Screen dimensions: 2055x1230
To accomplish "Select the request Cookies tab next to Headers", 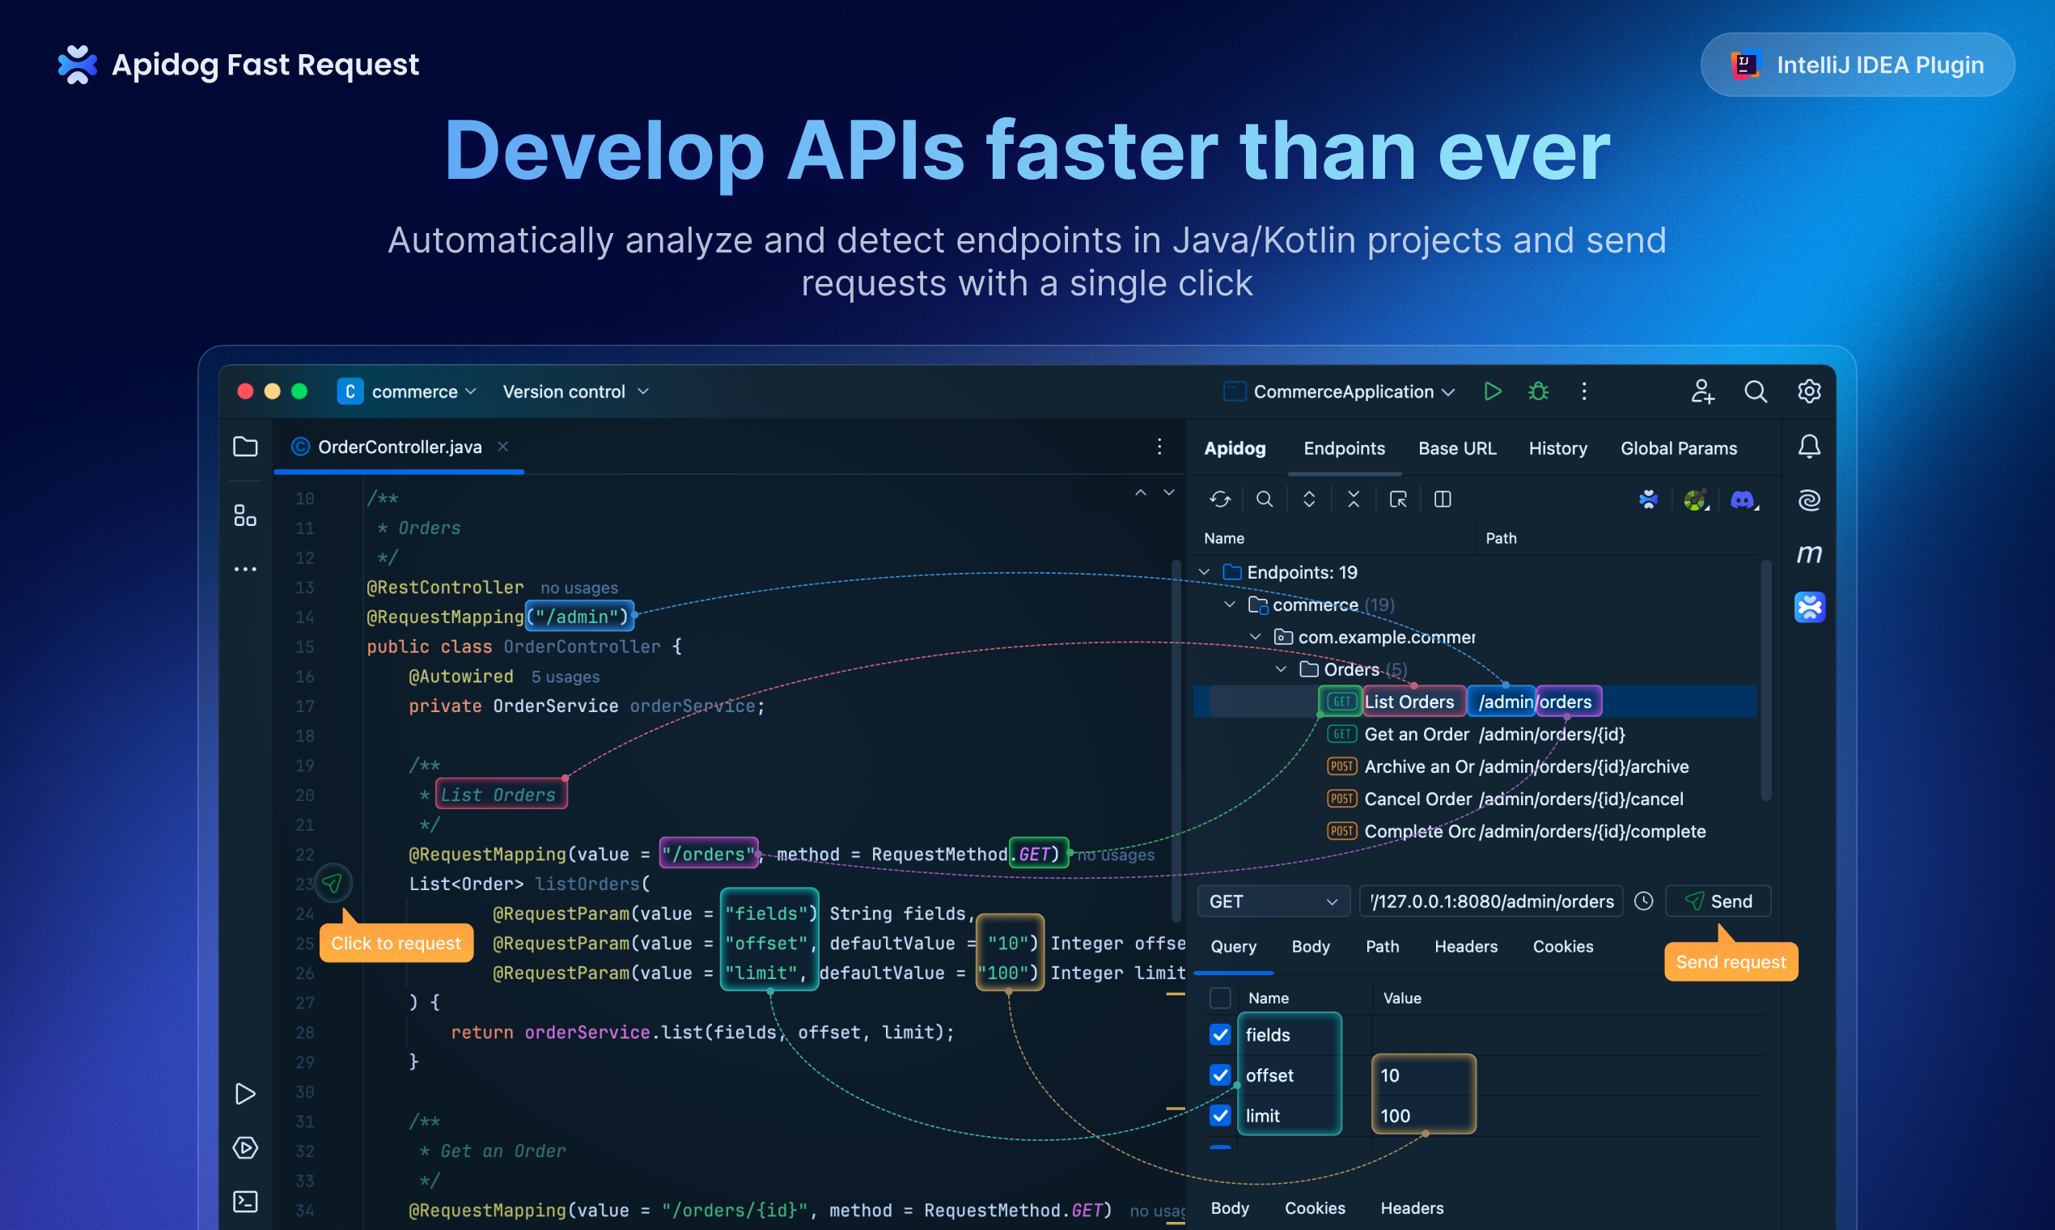I will coord(1563,947).
